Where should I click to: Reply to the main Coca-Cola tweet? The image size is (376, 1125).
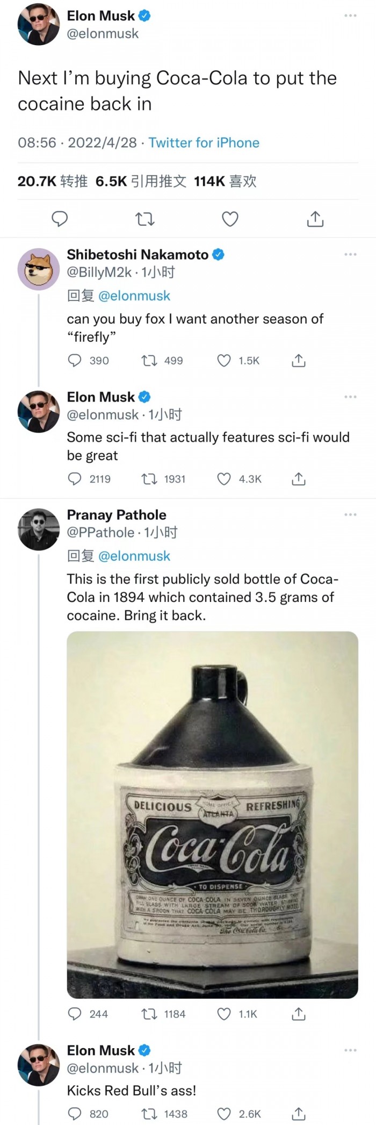pyautogui.click(x=60, y=219)
